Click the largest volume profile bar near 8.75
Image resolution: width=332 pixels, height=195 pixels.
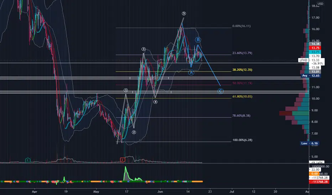click(294, 113)
